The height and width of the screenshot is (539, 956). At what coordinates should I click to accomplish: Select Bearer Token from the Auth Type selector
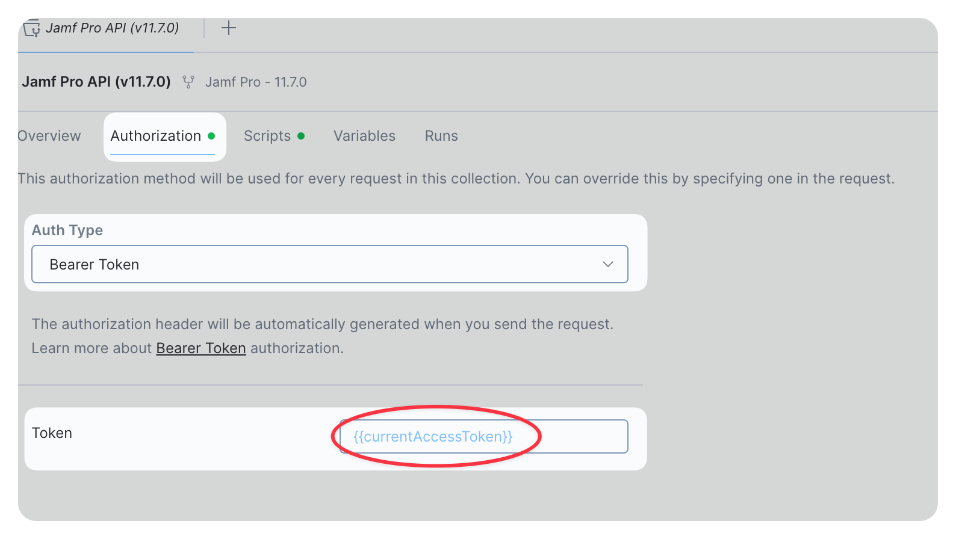tap(94, 264)
